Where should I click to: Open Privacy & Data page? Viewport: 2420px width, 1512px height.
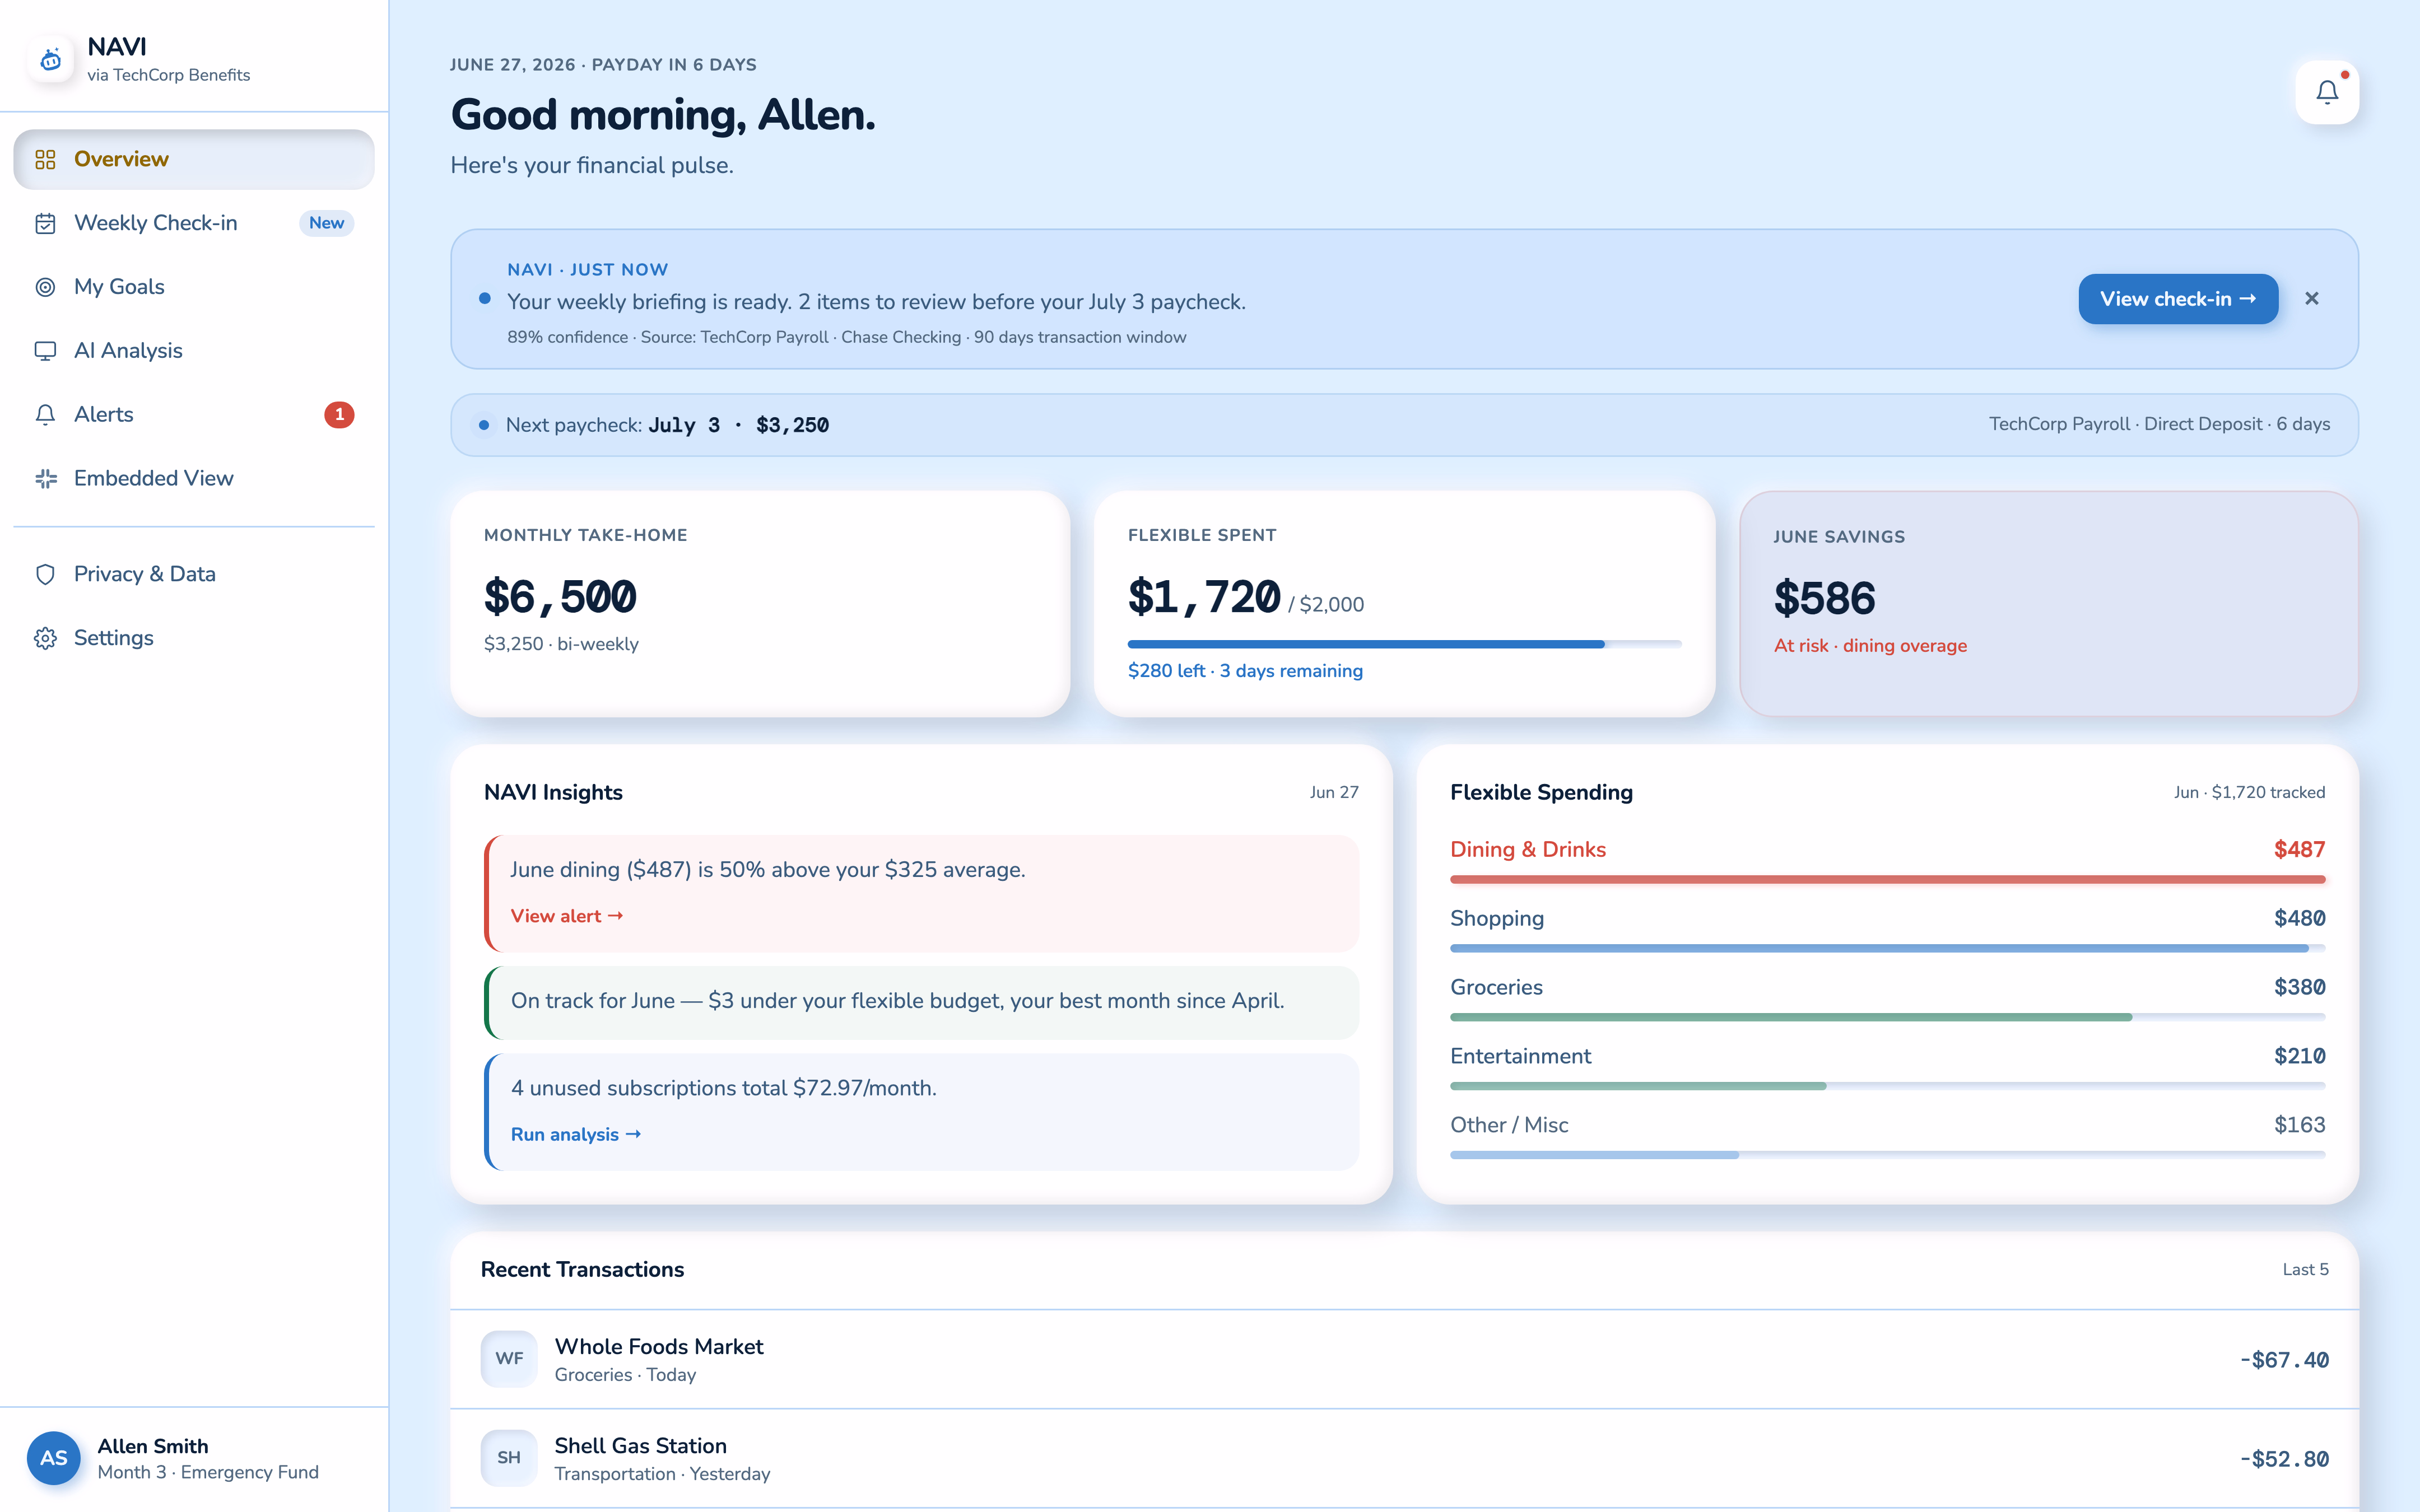point(194,574)
